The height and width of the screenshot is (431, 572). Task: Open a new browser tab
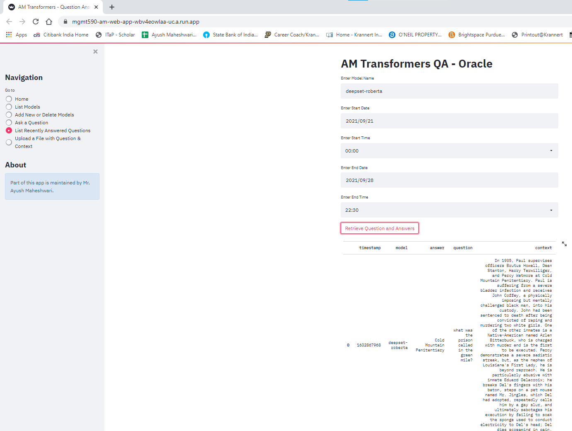(111, 7)
